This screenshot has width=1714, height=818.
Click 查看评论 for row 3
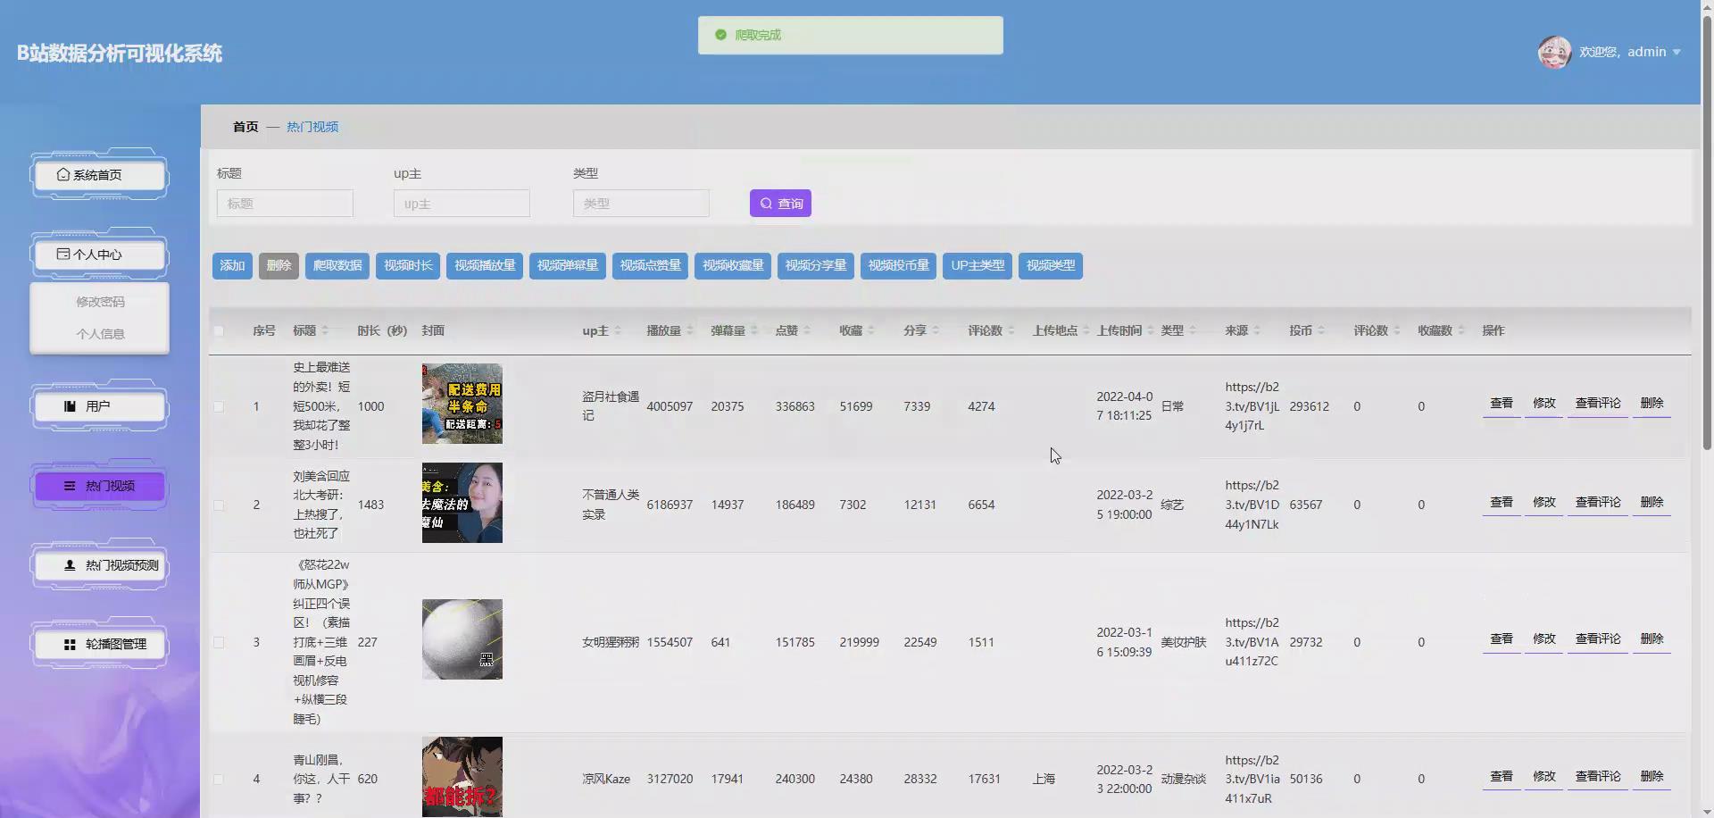click(x=1598, y=639)
